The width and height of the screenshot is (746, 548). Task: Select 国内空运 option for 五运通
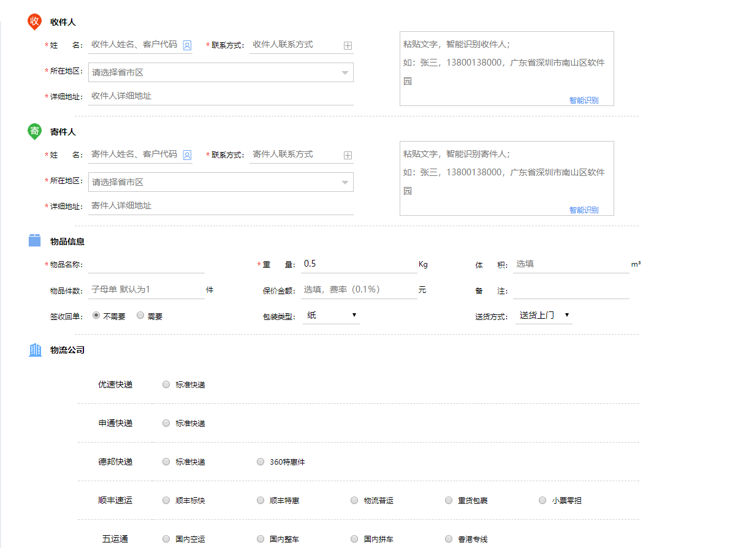166,539
